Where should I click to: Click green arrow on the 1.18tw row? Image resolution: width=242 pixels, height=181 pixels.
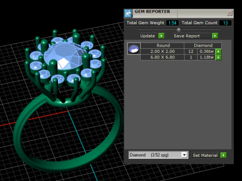(218, 57)
